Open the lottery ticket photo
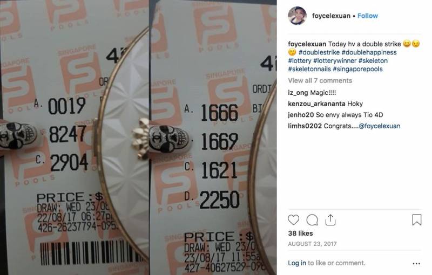The width and height of the screenshot is (432, 275). (138, 137)
